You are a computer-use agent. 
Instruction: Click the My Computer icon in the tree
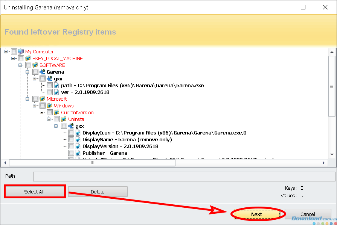point(21,51)
